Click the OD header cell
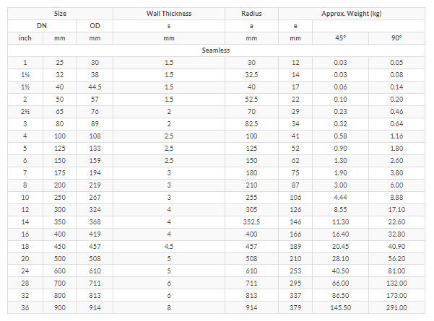The image size is (434, 321). click(95, 26)
